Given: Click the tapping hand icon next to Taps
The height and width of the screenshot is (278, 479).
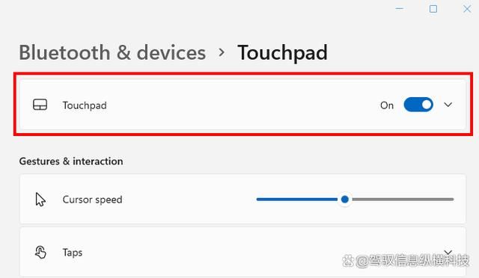Looking at the screenshot, I should pos(40,253).
